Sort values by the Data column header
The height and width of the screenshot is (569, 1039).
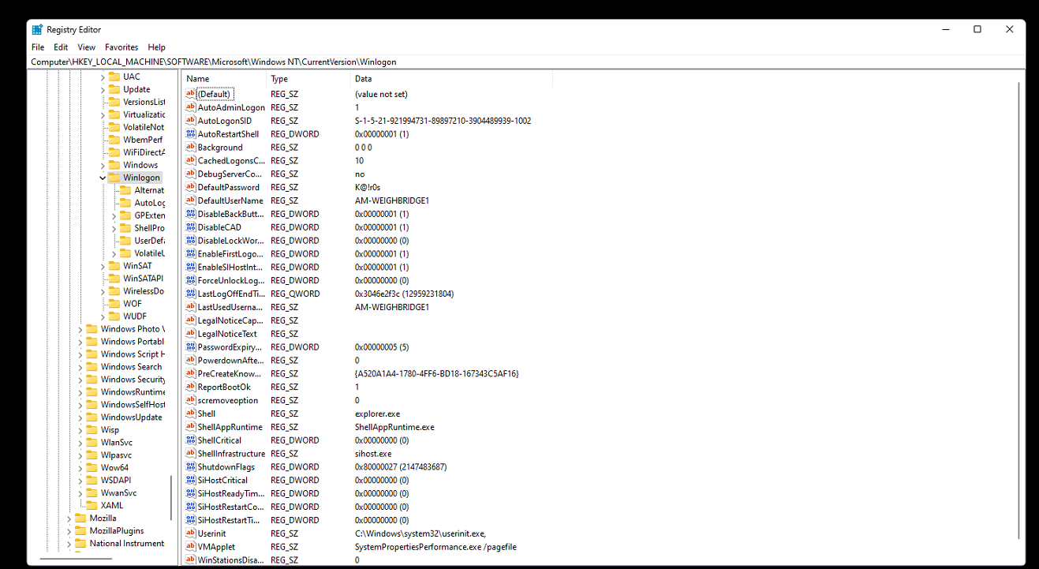point(452,79)
